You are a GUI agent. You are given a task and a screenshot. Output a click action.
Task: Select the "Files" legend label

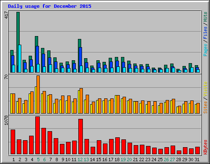[205, 33]
